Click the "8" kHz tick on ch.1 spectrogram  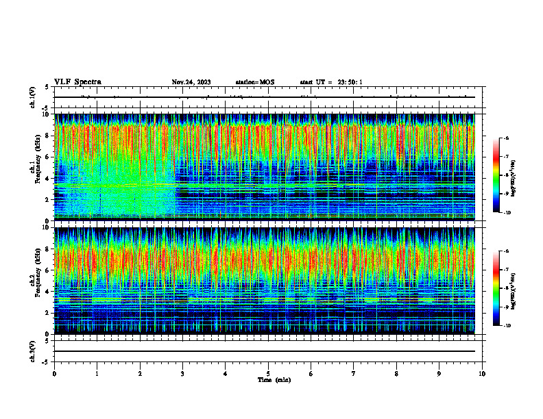47,136
